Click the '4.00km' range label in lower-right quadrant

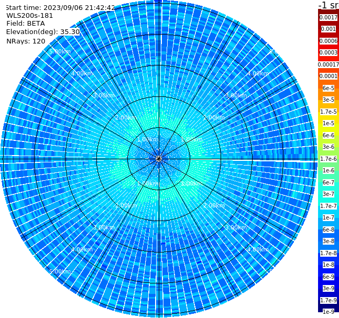258,249
